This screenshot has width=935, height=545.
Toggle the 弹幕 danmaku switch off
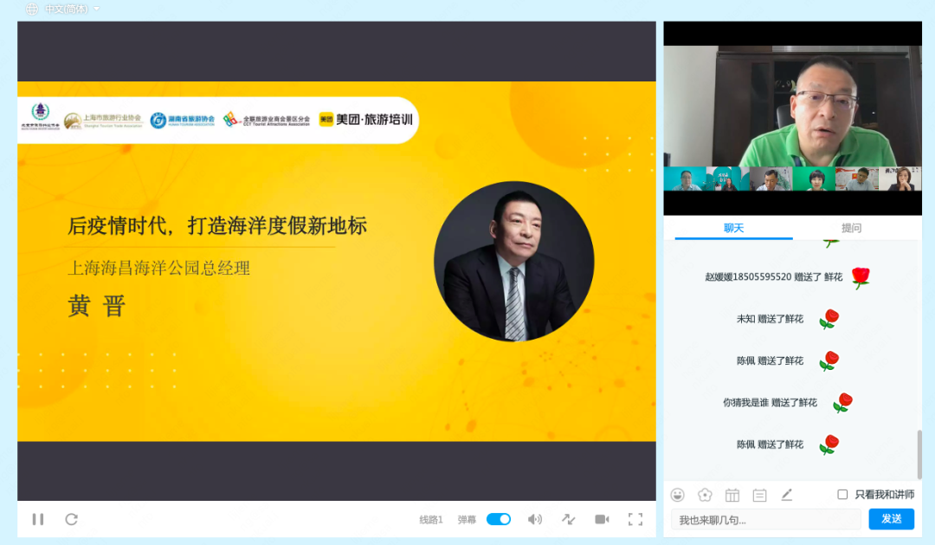tap(498, 518)
